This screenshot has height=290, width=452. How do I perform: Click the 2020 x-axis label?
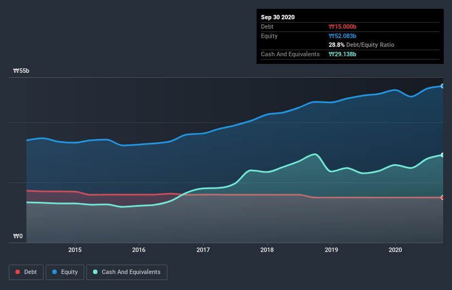point(395,250)
